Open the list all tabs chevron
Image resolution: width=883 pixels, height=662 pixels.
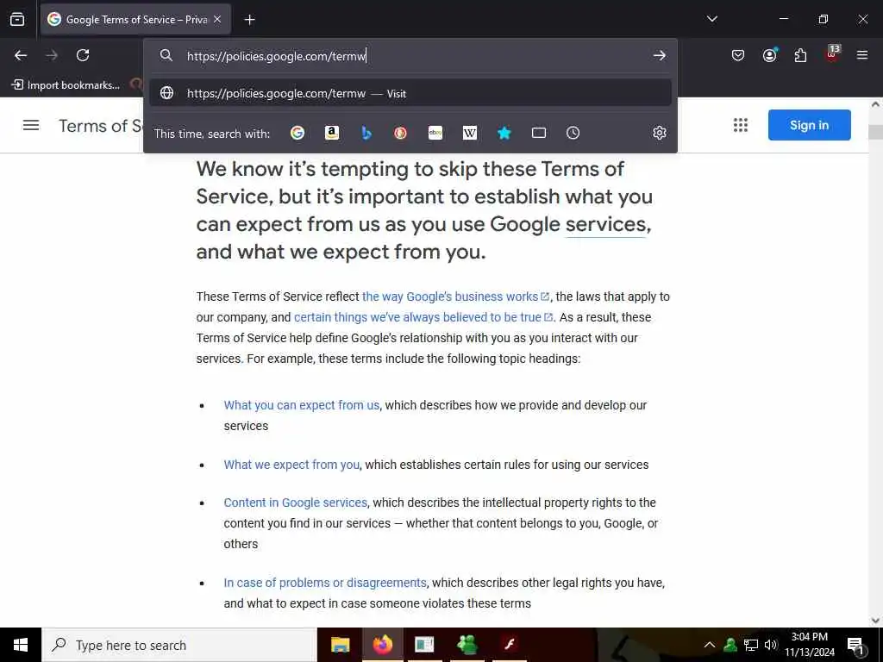click(711, 19)
